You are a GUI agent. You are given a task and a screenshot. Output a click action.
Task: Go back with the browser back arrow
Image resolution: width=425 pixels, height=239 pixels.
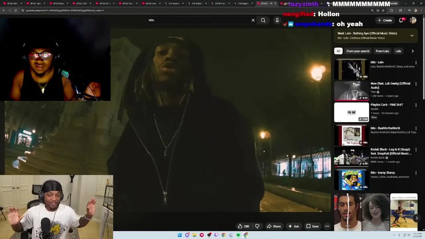point(4,10)
